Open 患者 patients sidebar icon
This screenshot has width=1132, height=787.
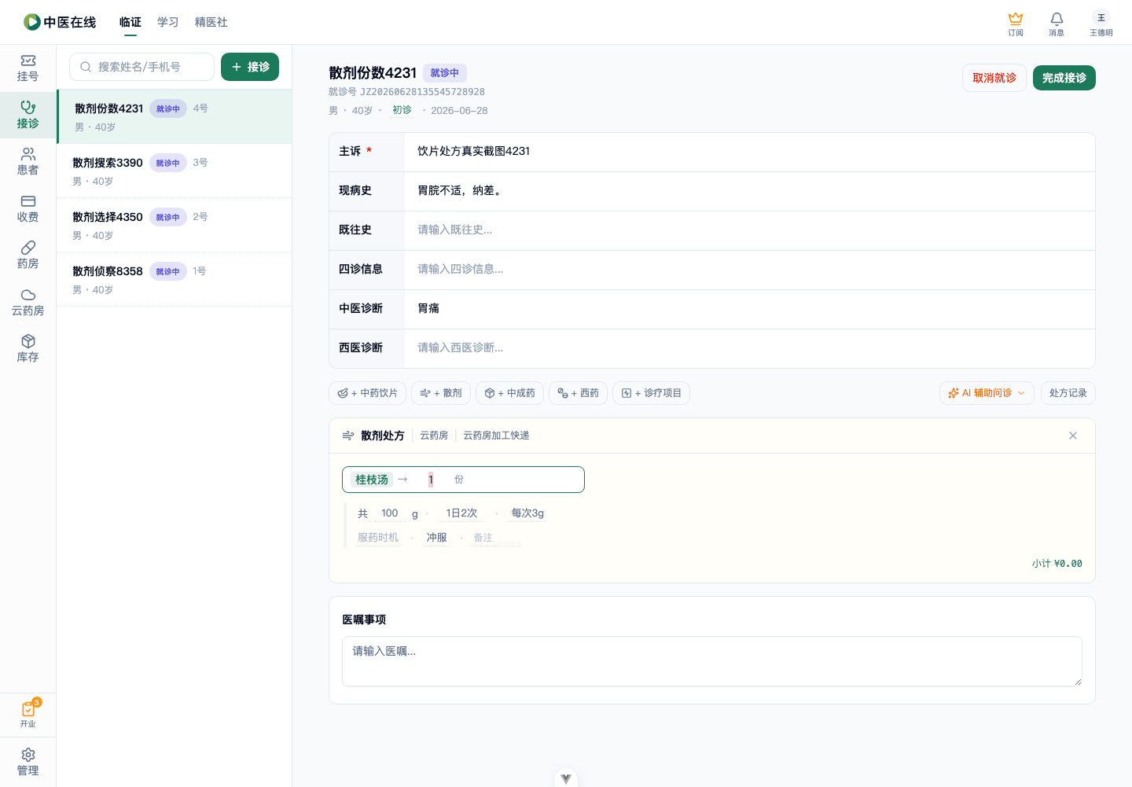[x=28, y=162]
